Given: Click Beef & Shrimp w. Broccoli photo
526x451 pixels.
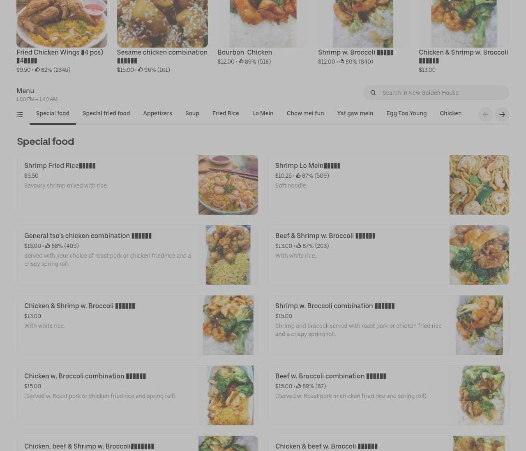Looking at the screenshot, I should point(479,255).
